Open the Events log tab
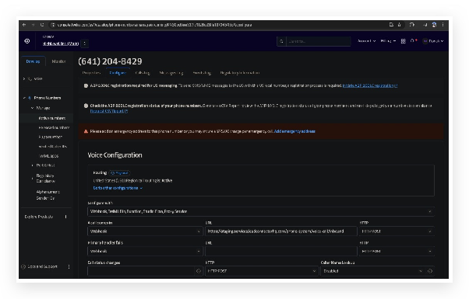The width and height of the screenshot is (469, 299). (202, 73)
